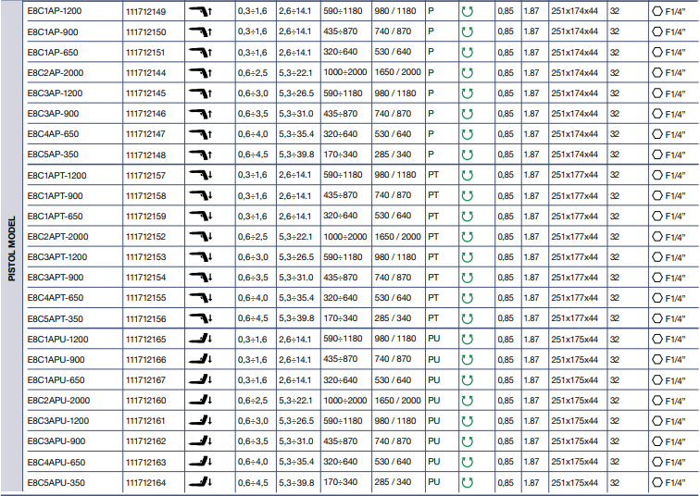Click code number 111712149
This screenshot has width=700, height=496.
(145, 12)
